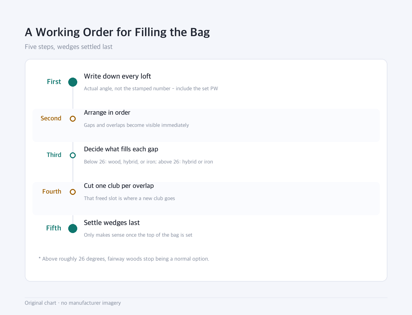412x315 pixels.
Task: Click the title 'A Working Order for Filling the Bag'
Action: pos(117,32)
